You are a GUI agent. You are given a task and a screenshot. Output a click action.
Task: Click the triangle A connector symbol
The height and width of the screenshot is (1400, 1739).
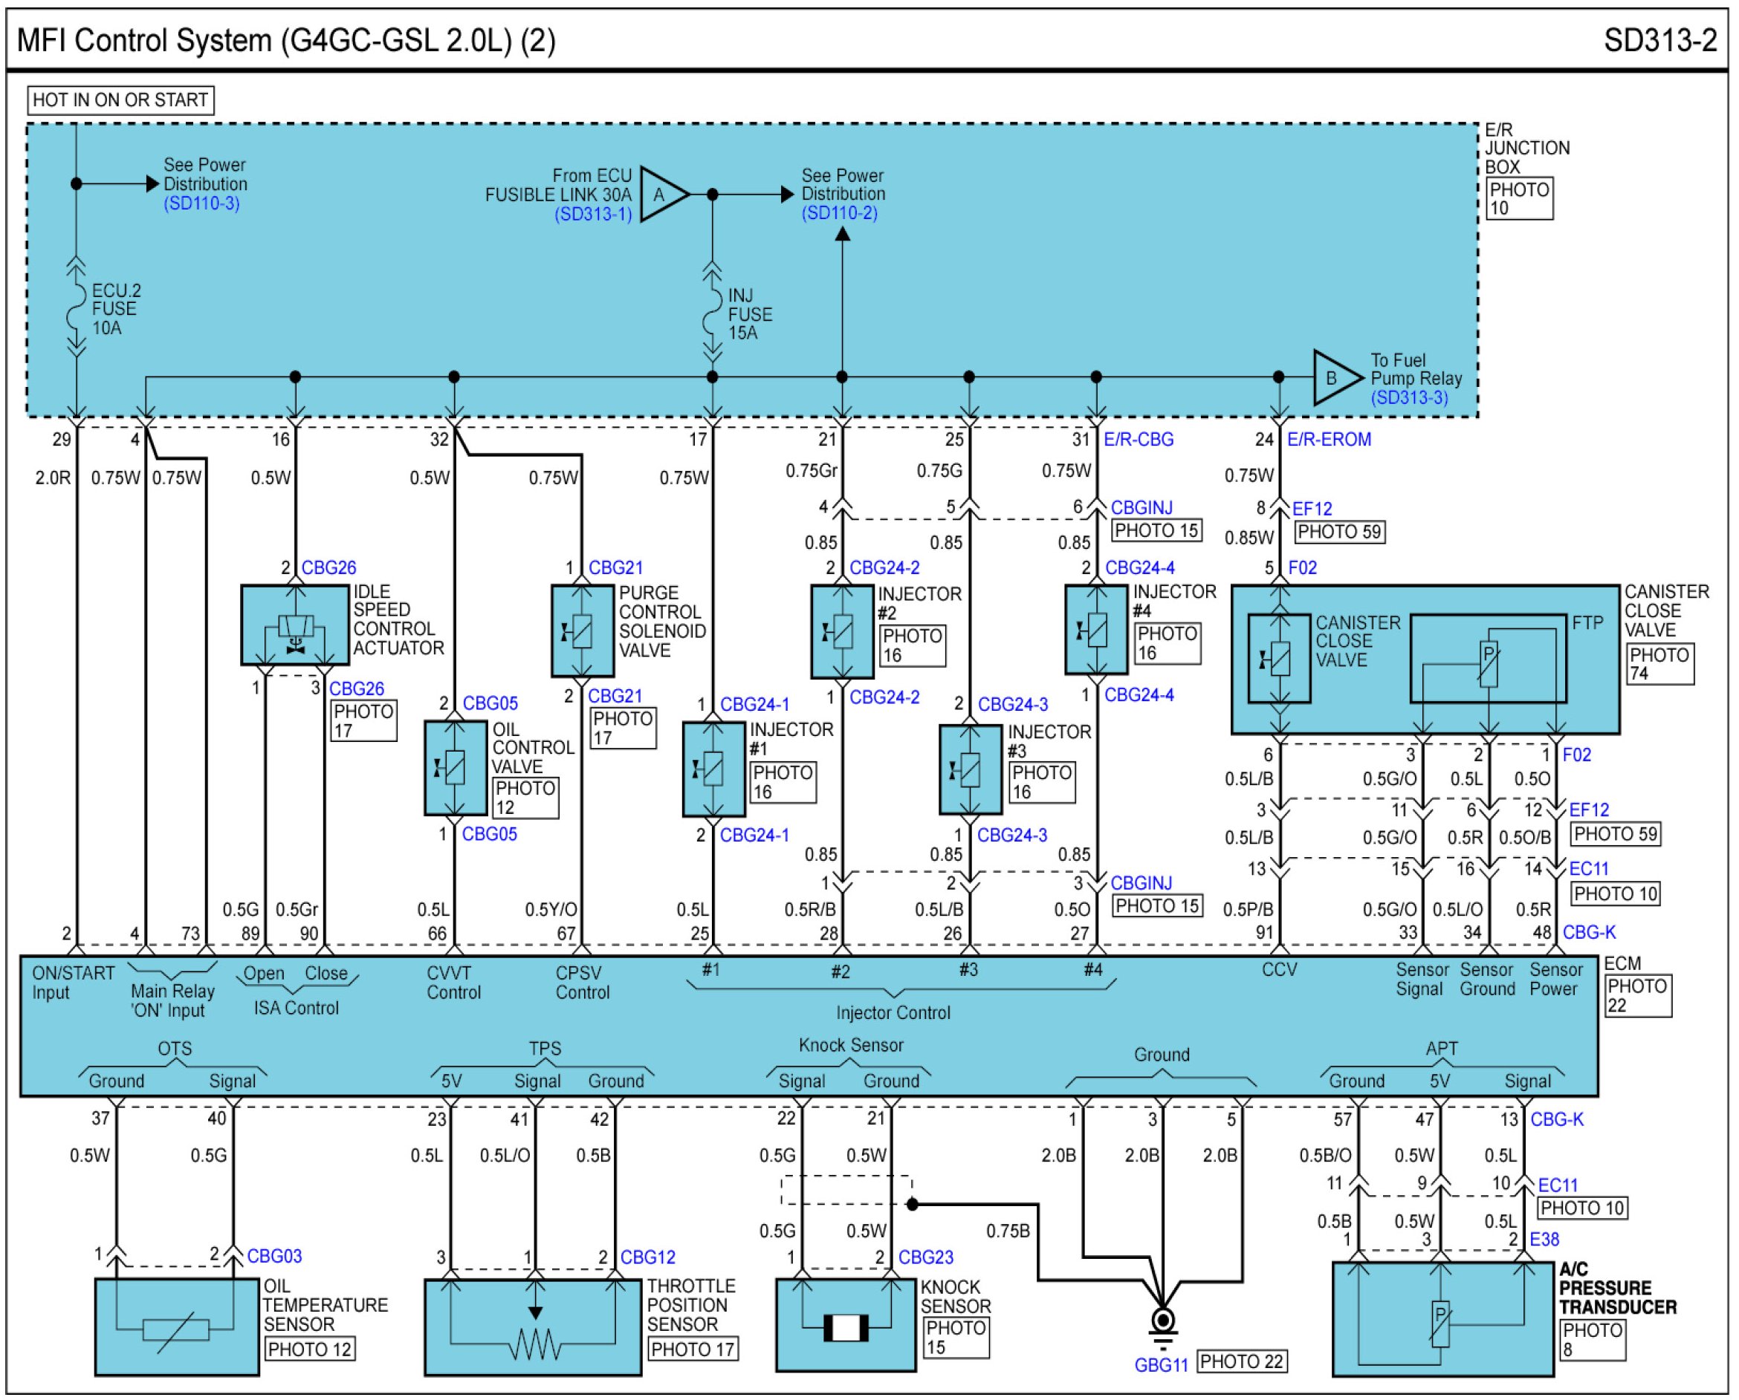point(662,195)
